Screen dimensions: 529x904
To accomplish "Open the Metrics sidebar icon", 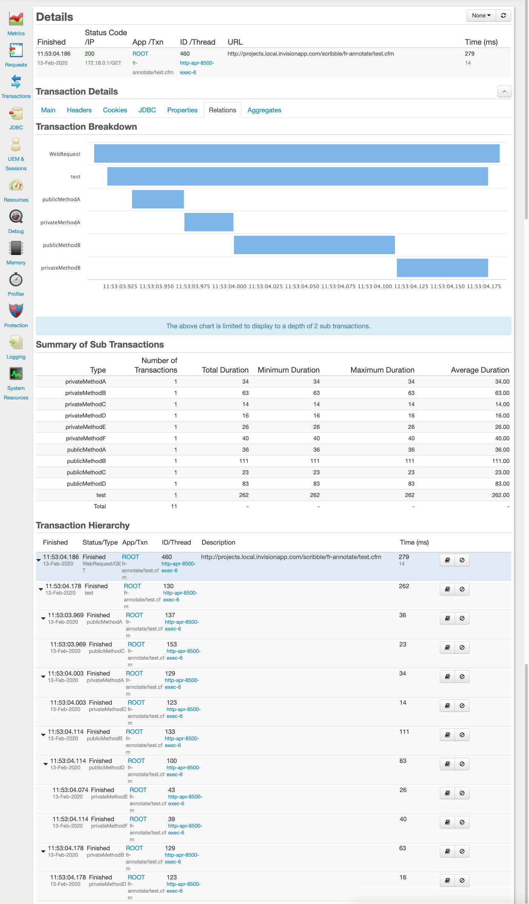I will [x=16, y=19].
